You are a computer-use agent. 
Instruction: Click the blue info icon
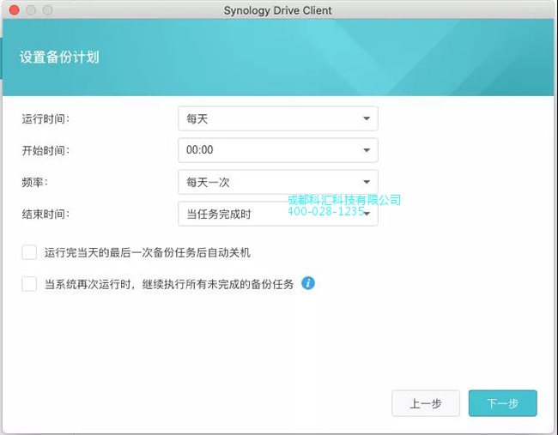tap(308, 283)
